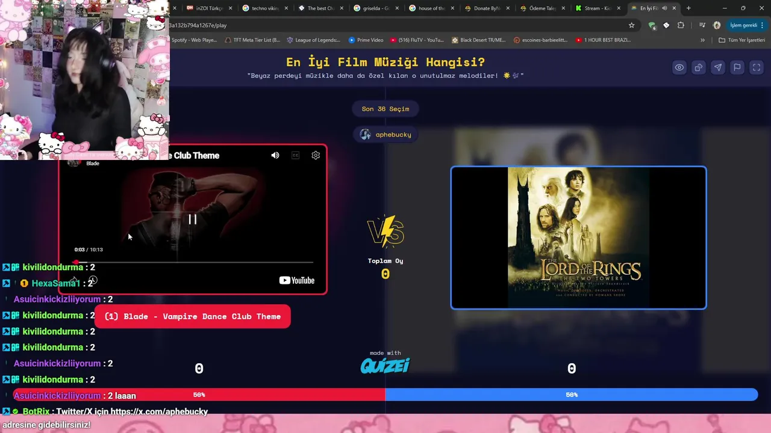Select the Lord of the Rings Two Towers cover
Viewport: 771px width, 433px height.
point(578,238)
